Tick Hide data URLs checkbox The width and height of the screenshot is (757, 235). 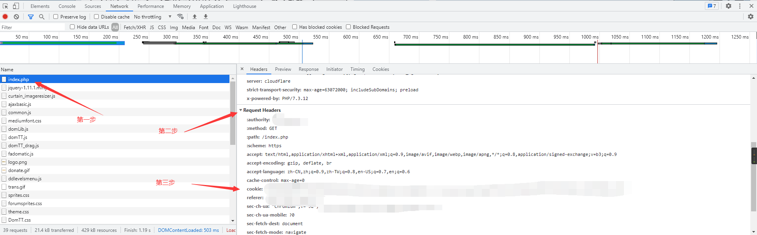pyautogui.click(x=72, y=27)
